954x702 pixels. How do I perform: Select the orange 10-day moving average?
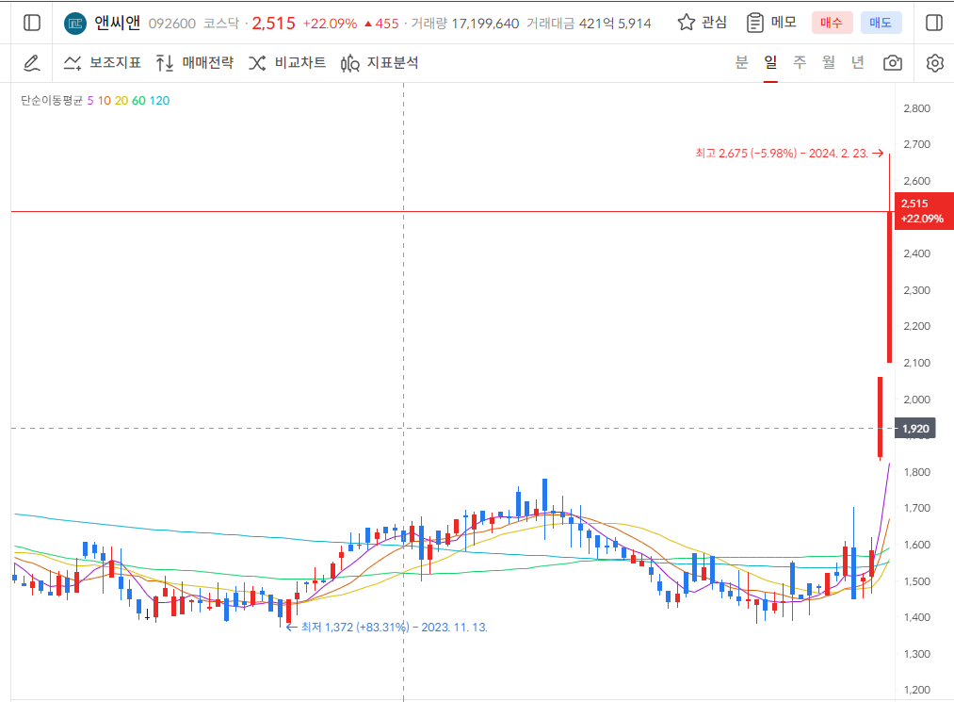pos(104,101)
